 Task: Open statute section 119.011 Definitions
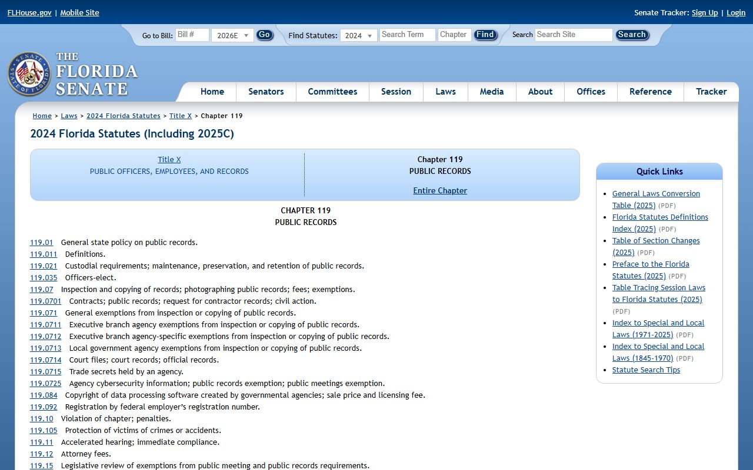coord(44,254)
